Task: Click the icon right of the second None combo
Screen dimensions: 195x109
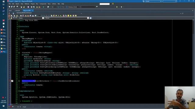Action: click(90, 18)
